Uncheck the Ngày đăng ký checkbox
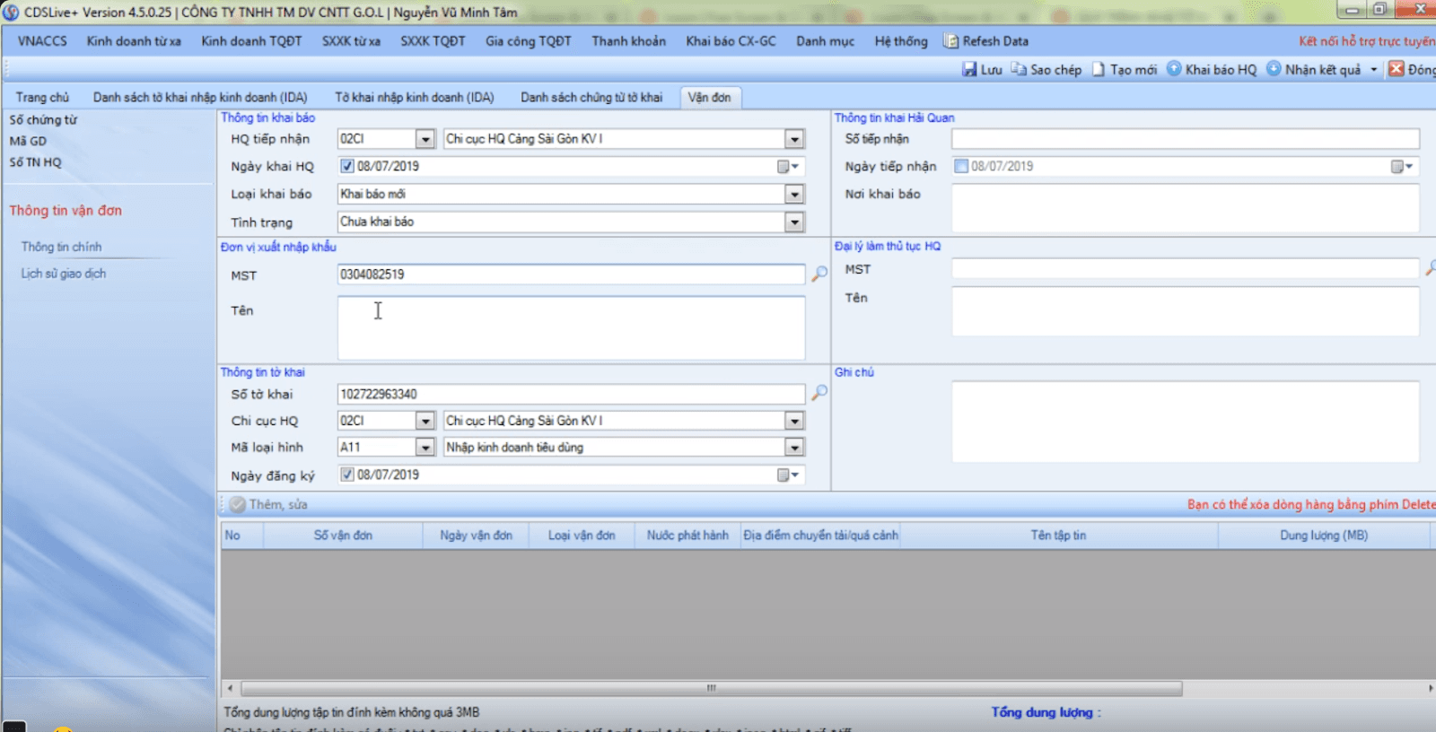Viewport: 1436px width, 732px height. [347, 475]
